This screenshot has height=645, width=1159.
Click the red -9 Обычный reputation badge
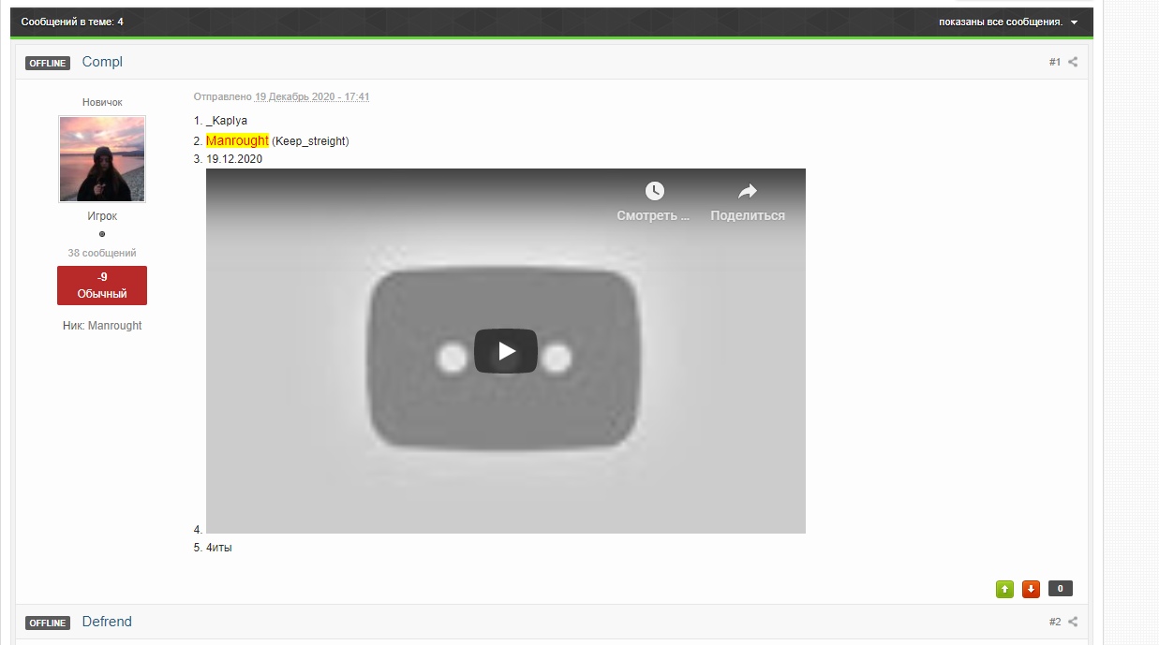tap(102, 286)
